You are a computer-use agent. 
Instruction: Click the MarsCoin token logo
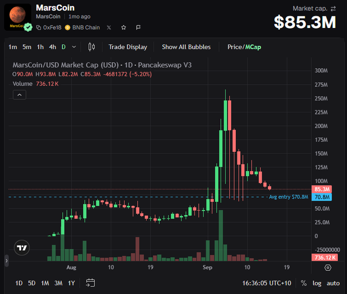17,17
